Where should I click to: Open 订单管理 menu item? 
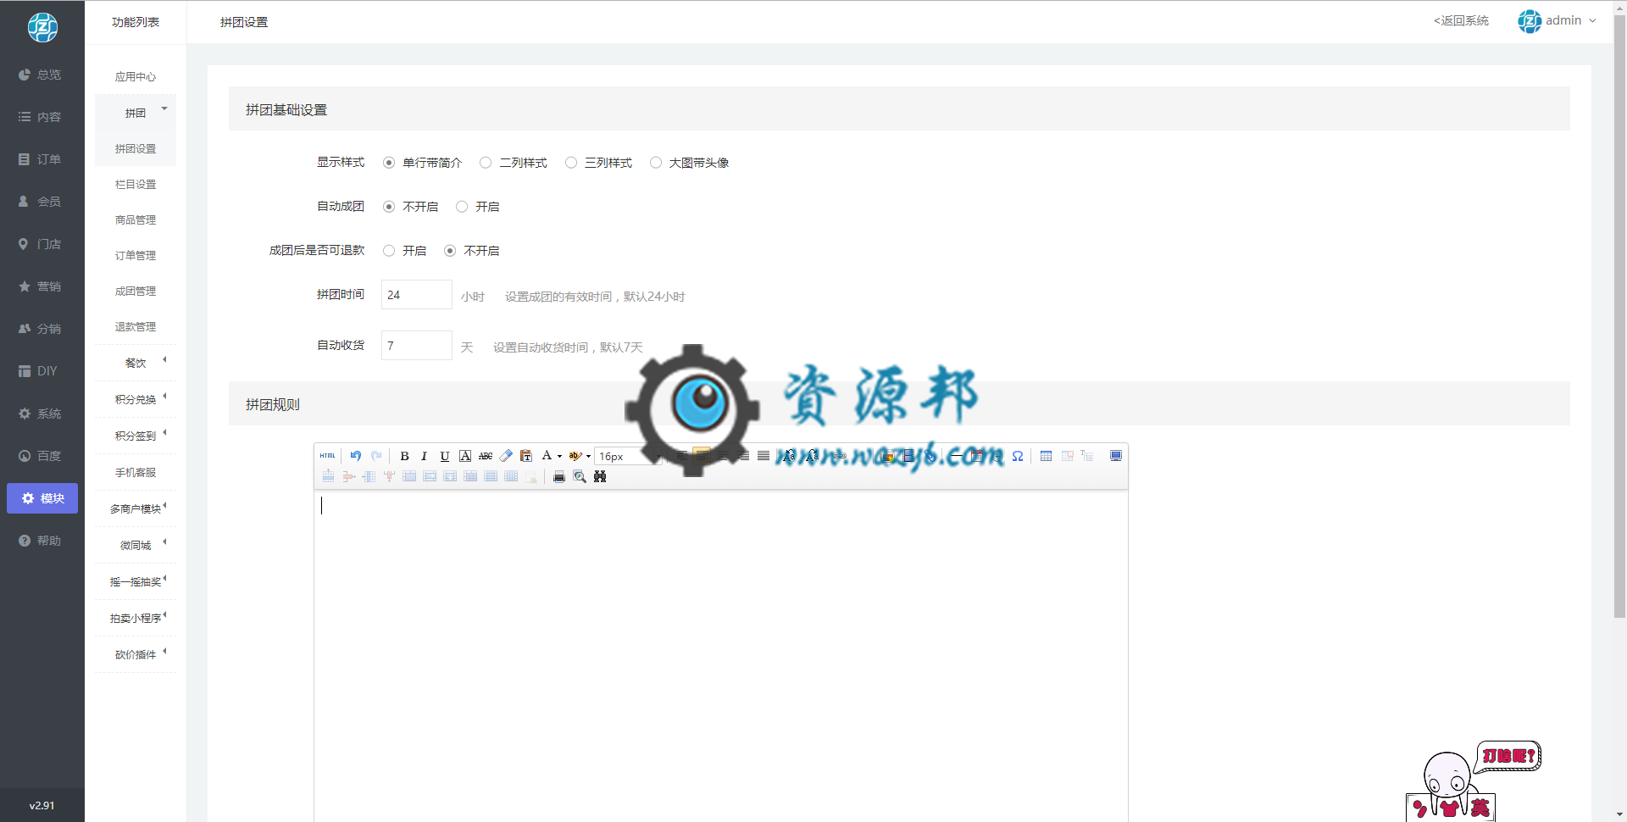[136, 255]
